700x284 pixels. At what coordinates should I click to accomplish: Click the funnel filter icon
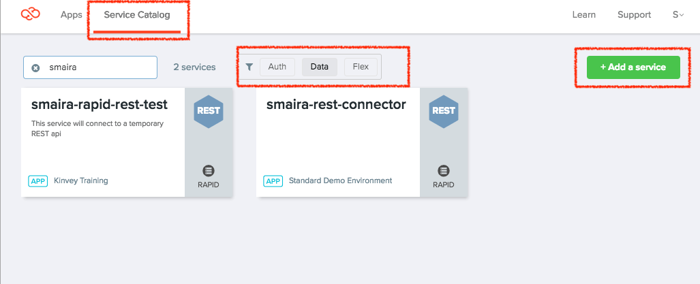[x=249, y=67]
